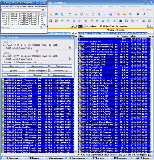The image size is (154, 160).
Task: Open the recycle bin toolbar icon
Action: pos(62,14)
